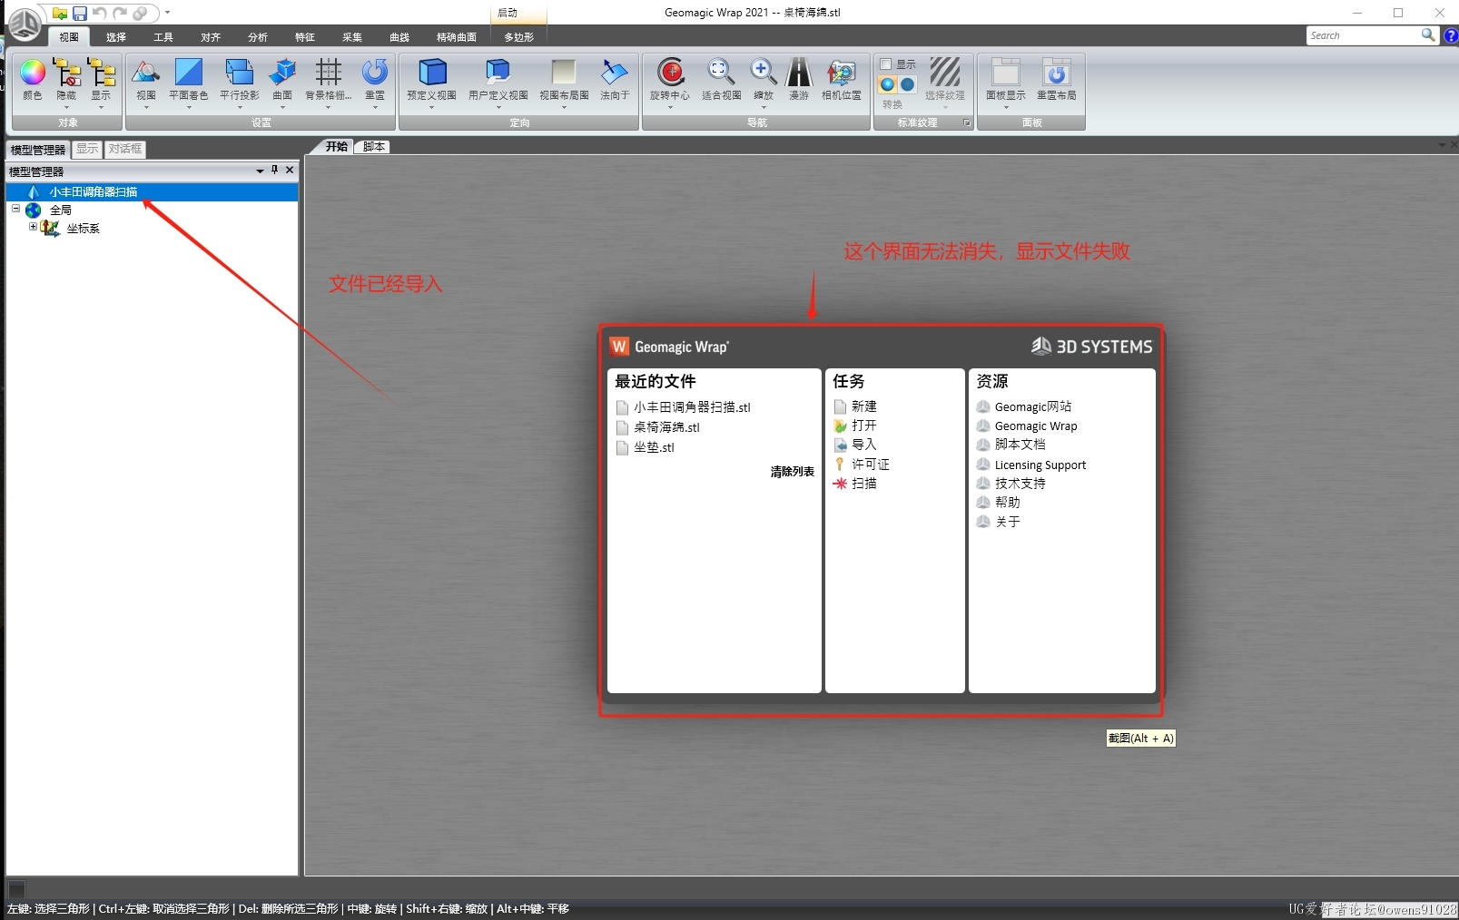Switch to the 分析 ribbon tab
The image size is (1459, 920).
(x=258, y=37)
